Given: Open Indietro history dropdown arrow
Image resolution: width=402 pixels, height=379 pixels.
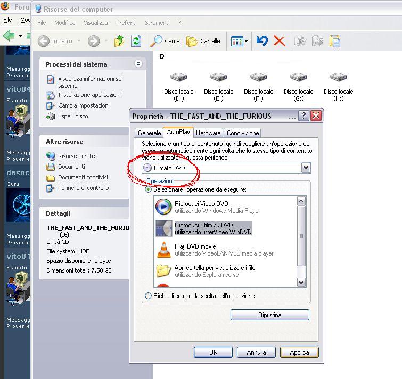Looking at the screenshot, I should pos(79,41).
